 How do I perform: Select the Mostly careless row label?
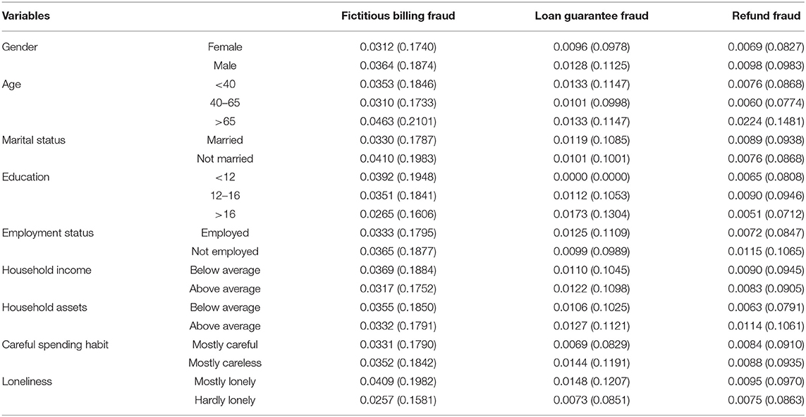(225, 363)
